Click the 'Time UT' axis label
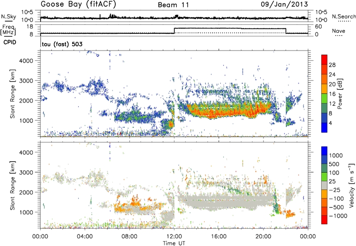This screenshot has width=356, height=246. pyautogui.click(x=174, y=243)
